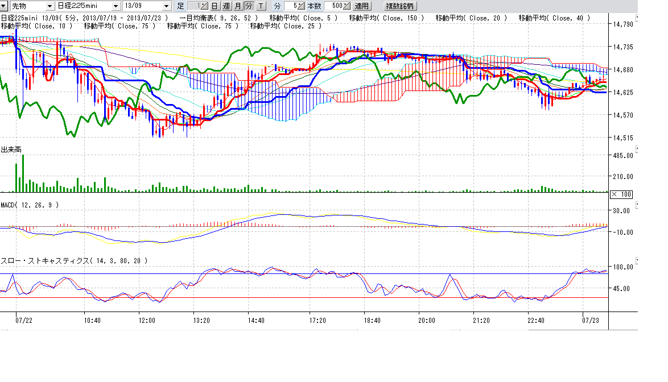
Task: Click the spinner icon beside the 足 field
Action: (205, 6)
